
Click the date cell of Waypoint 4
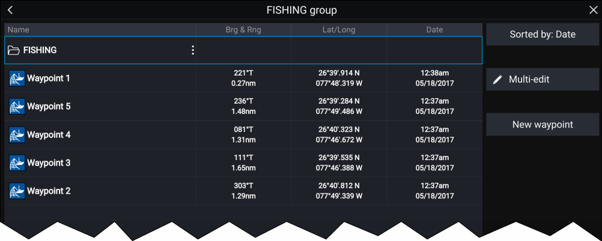tap(434, 134)
